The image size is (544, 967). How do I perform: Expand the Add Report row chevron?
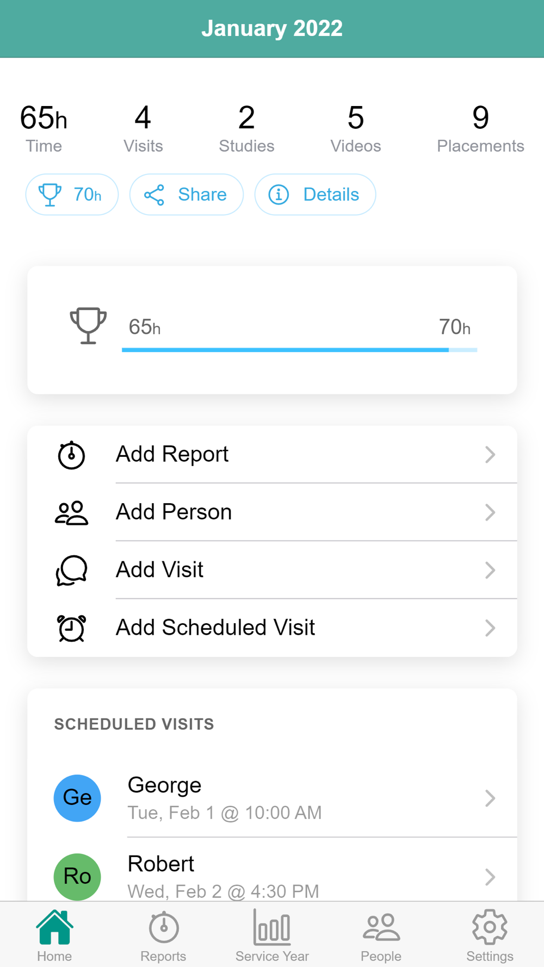pyautogui.click(x=490, y=455)
